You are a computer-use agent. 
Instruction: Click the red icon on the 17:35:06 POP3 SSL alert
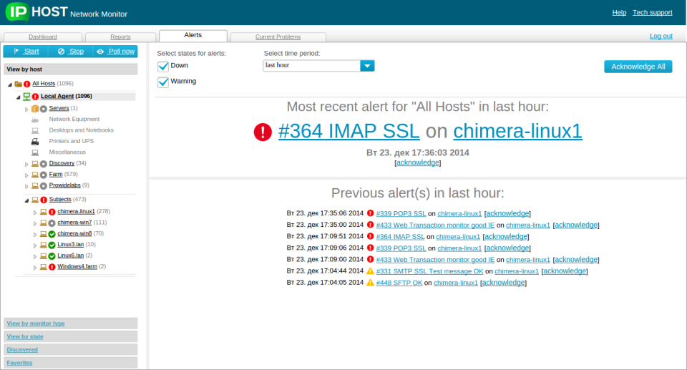[370, 213]
